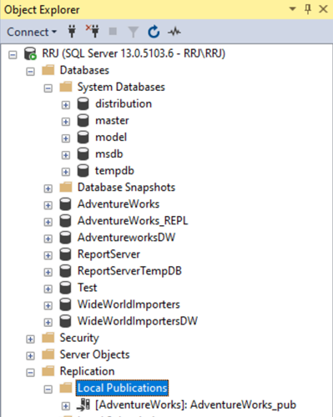Image resolution: width=333 pixels, height=417 pixels.
Task: Close the Object Explorer panel
Action: click(323, 9)
